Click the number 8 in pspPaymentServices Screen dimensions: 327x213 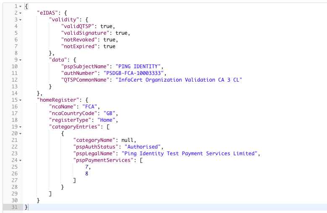pos(87,174)
